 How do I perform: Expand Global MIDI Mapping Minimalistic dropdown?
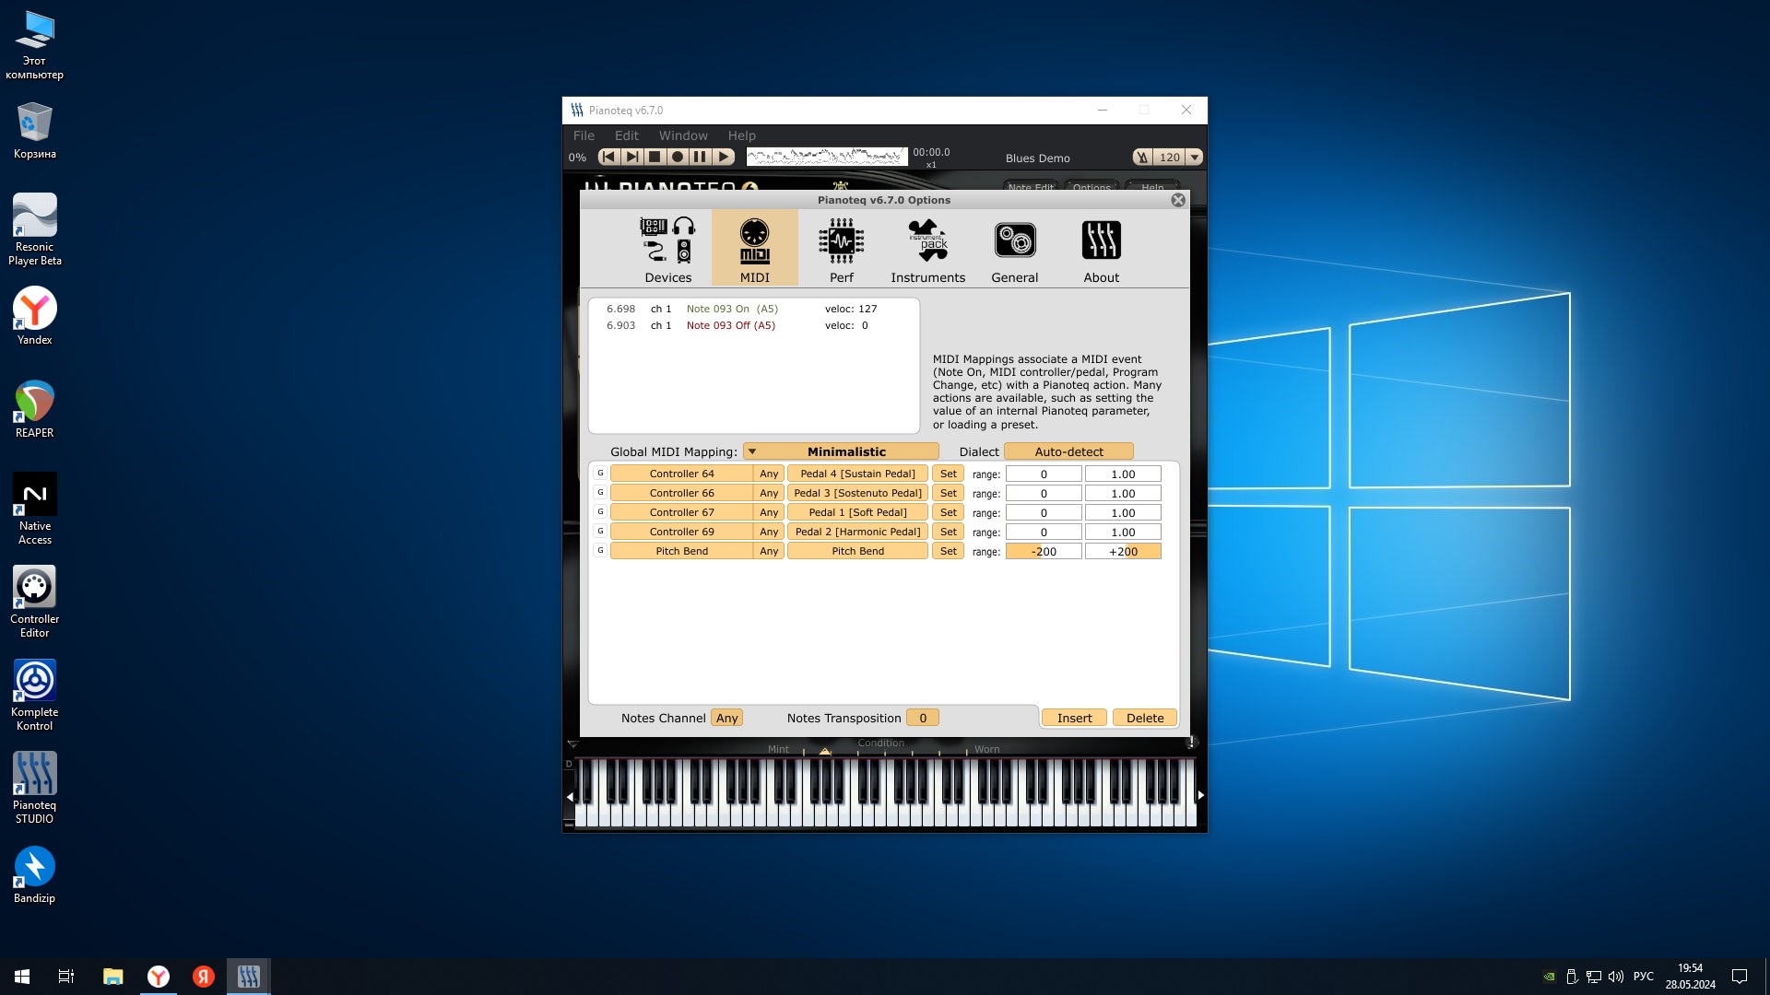pyautogui.click(x=841, y=451)
